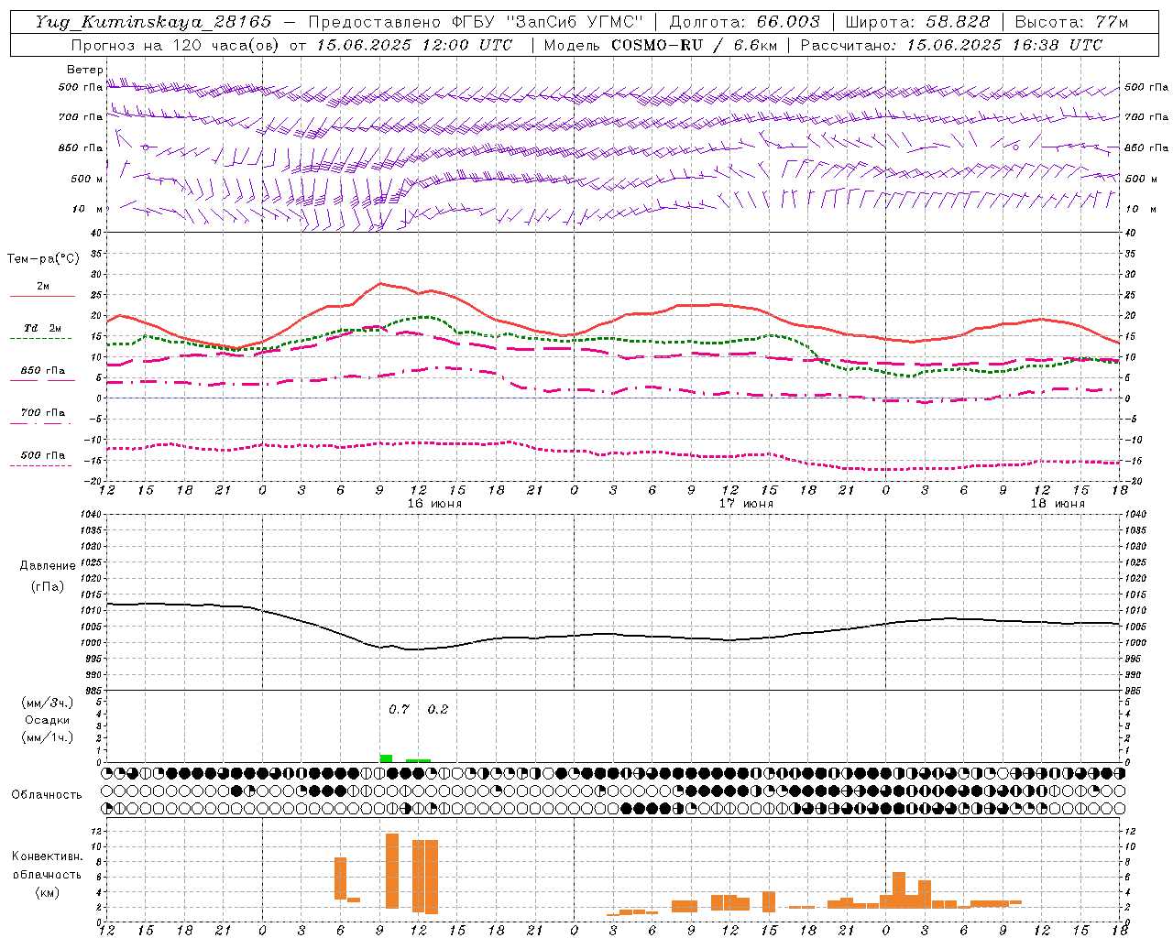Click the Облачность cloudiness label
The height and width of the screenshot is (938, 1173).
[47, 795]
